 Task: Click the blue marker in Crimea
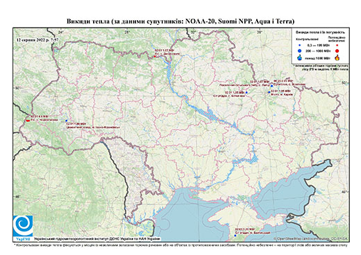point(235,236)
